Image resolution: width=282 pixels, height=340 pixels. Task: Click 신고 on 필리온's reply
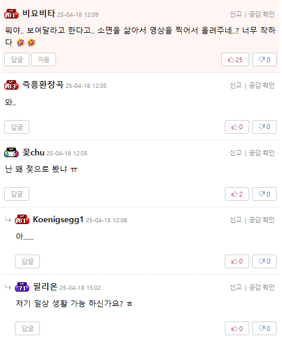[235, 287]
